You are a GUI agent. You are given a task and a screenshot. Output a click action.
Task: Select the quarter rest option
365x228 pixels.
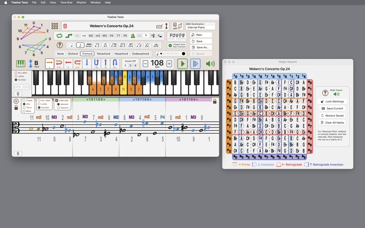153,36
